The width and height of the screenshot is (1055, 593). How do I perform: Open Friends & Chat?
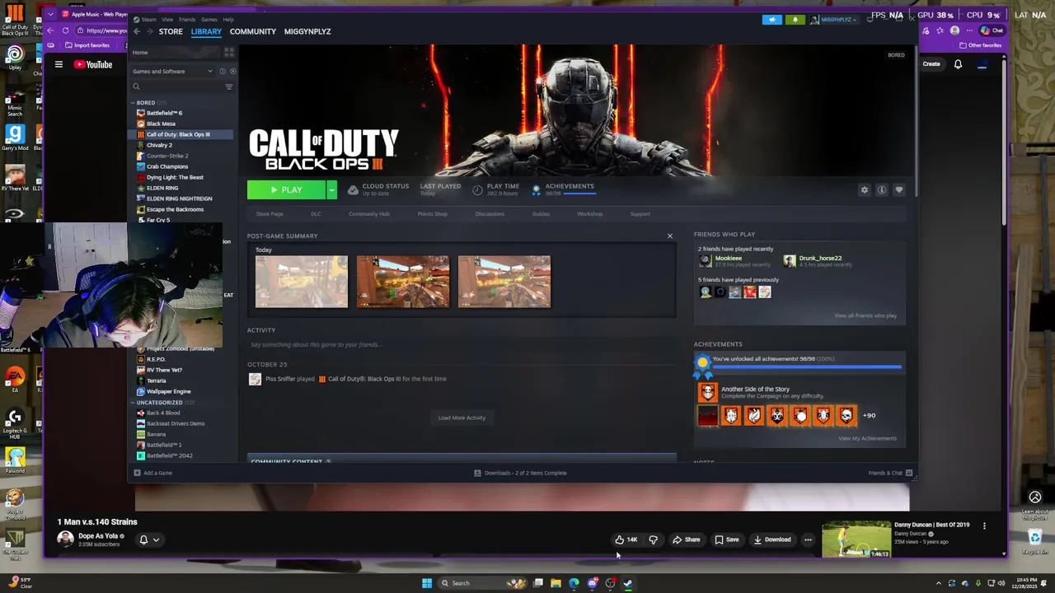890,473
